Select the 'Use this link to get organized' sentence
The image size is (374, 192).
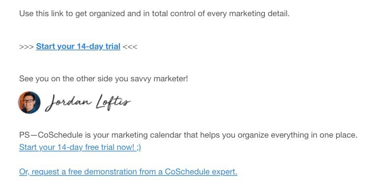click(154, 14)
